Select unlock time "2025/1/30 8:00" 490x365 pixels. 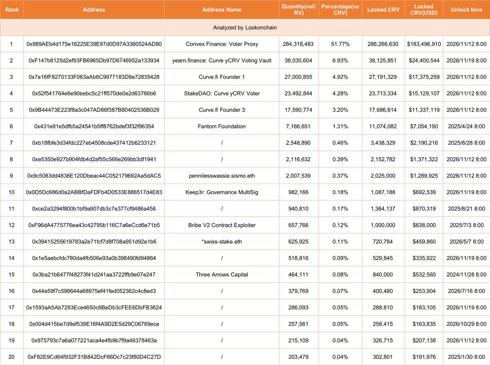[466, 357]
